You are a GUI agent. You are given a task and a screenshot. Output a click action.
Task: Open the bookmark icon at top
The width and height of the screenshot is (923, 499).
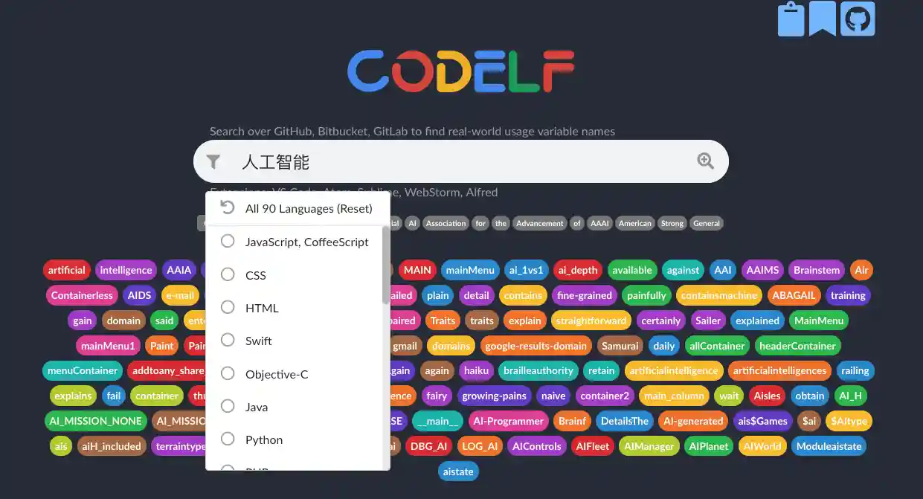click(x=823, y=19)
